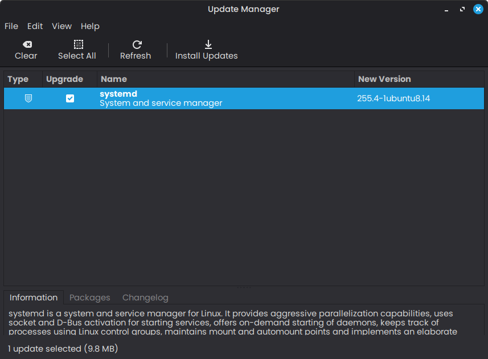Click the shield type icon for systemd
This screenshot has width=488, height=359.
coord(28,98)
